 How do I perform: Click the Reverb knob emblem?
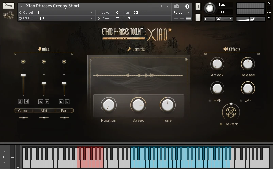click(x=231, y=112)
